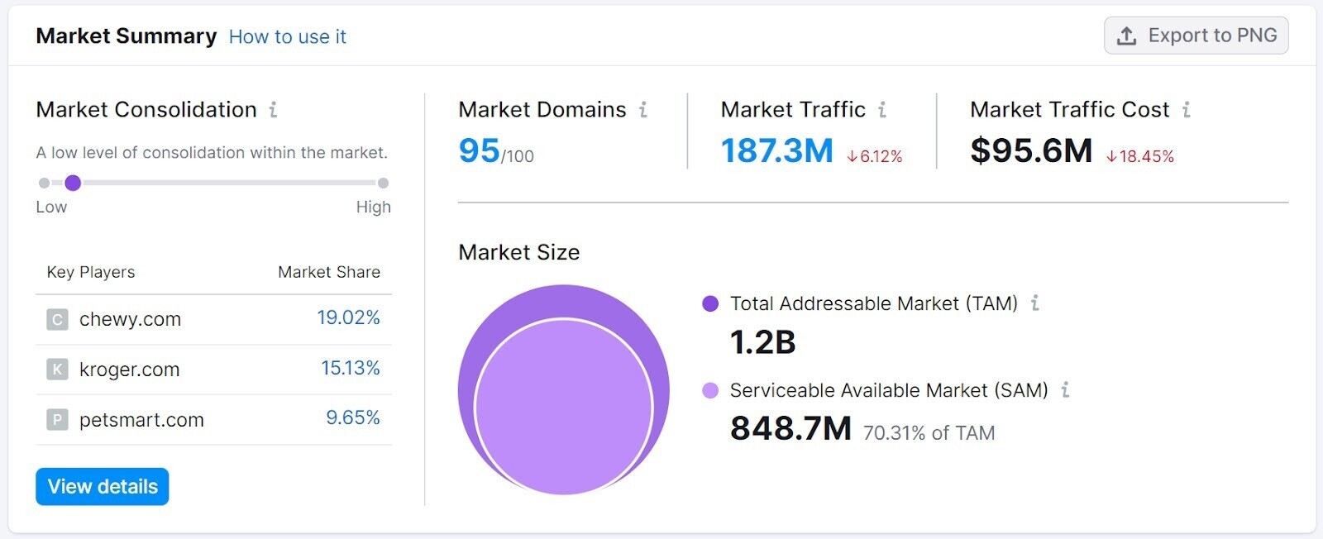Image resolution: width=1323 pixels, height=539 pixels.
Task: Click the 19.02% market share value
Action: pos(349,317)
